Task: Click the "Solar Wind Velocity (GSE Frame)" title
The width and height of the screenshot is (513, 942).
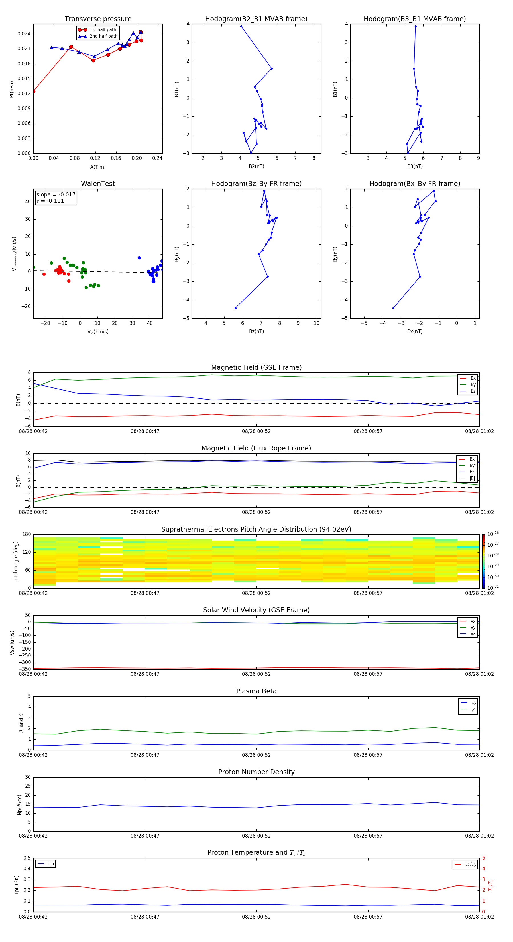Action: pos(256,610)
